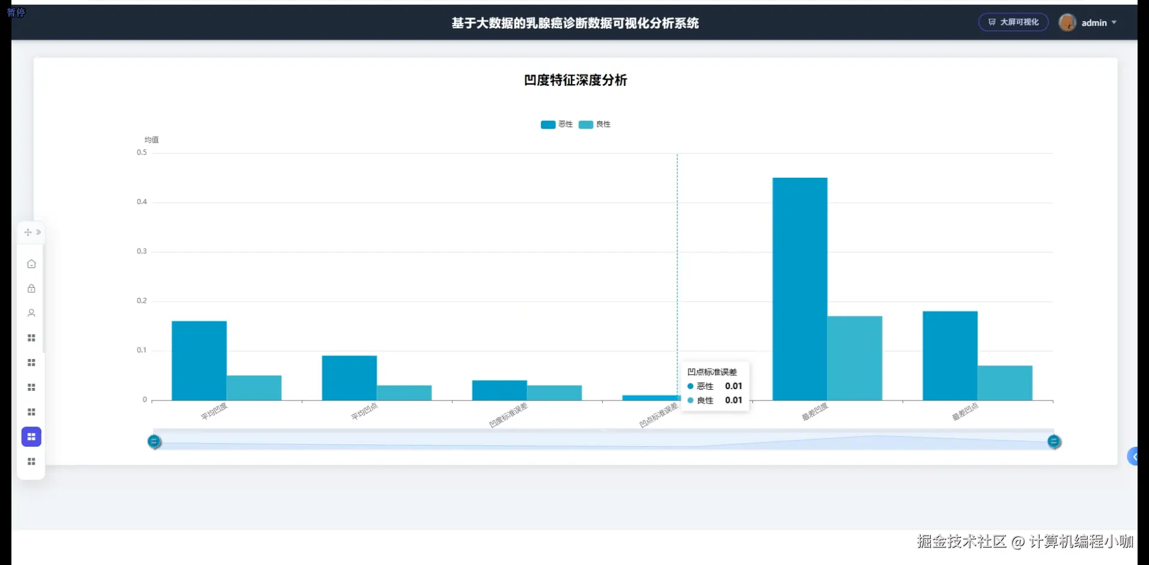Open the 大屏可视化 big-screen view

pos(1013,22)
